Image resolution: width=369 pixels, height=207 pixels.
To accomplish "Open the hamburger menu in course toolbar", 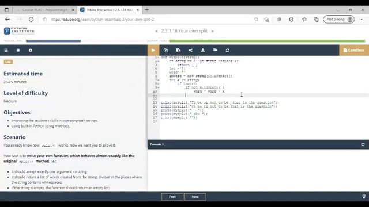I will pyautogui.click(x=6, y=50).
